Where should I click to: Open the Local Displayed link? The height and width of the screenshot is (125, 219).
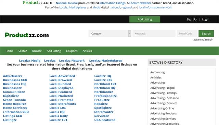(61, 88)
